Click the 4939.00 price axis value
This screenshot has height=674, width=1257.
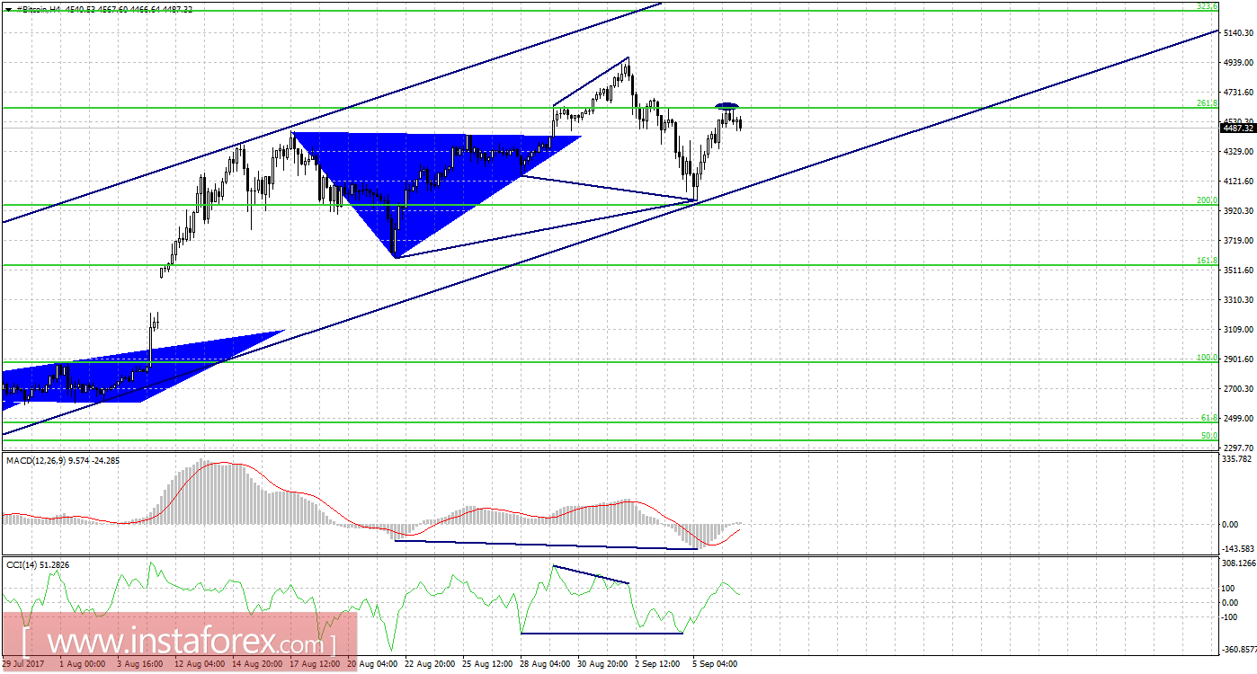point(1238,62)
